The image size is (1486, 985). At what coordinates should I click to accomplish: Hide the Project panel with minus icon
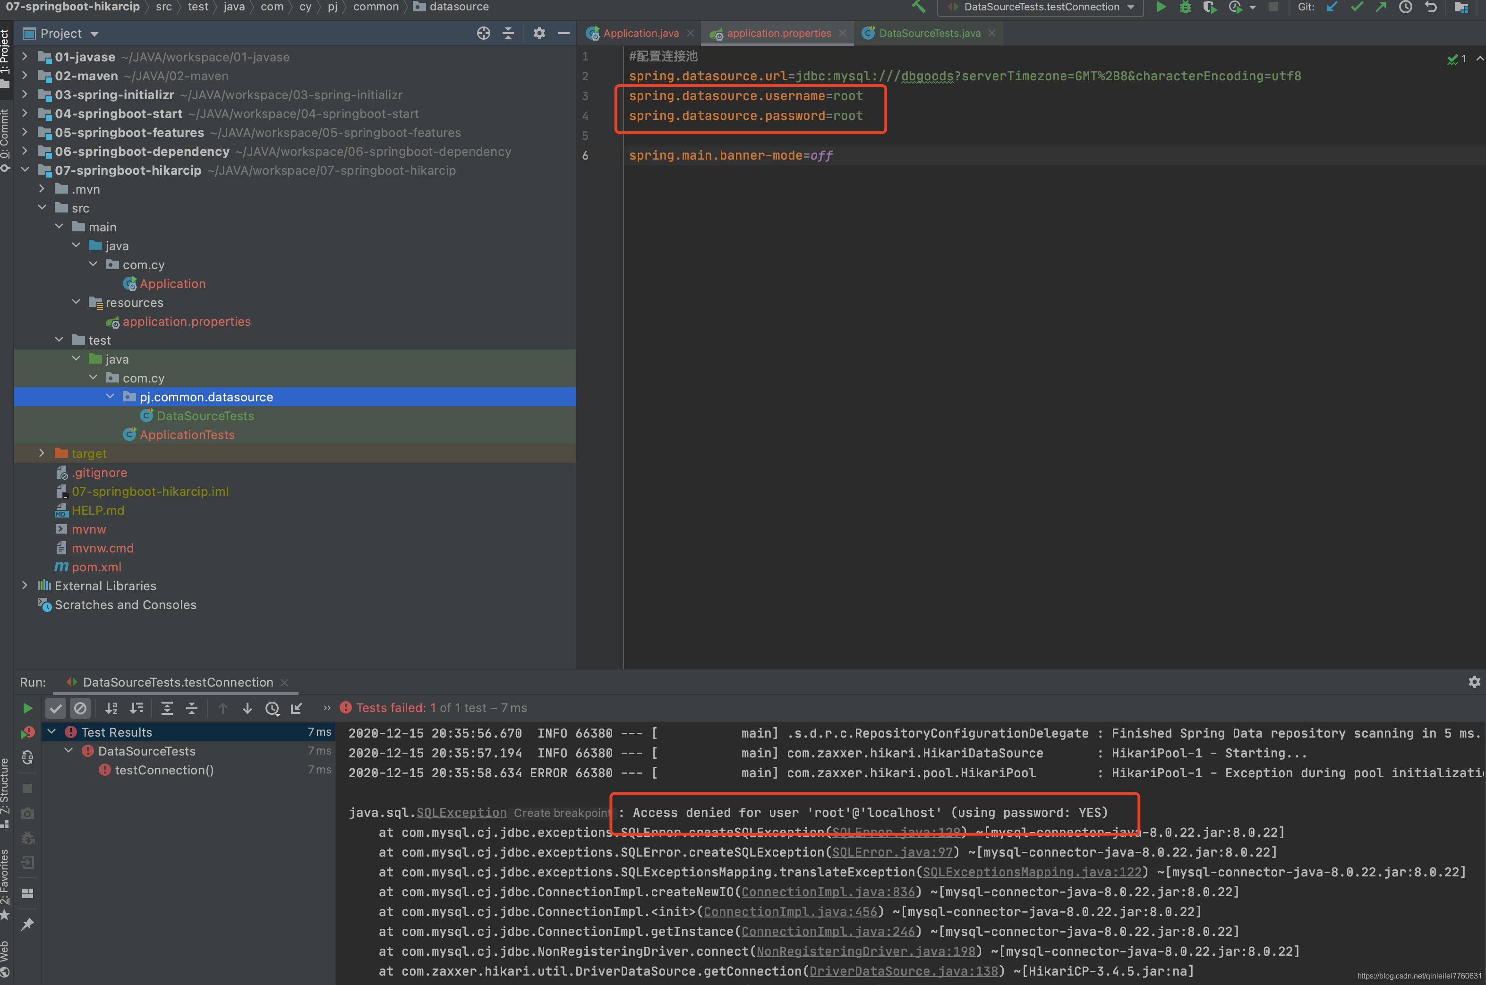click(564, 34)
